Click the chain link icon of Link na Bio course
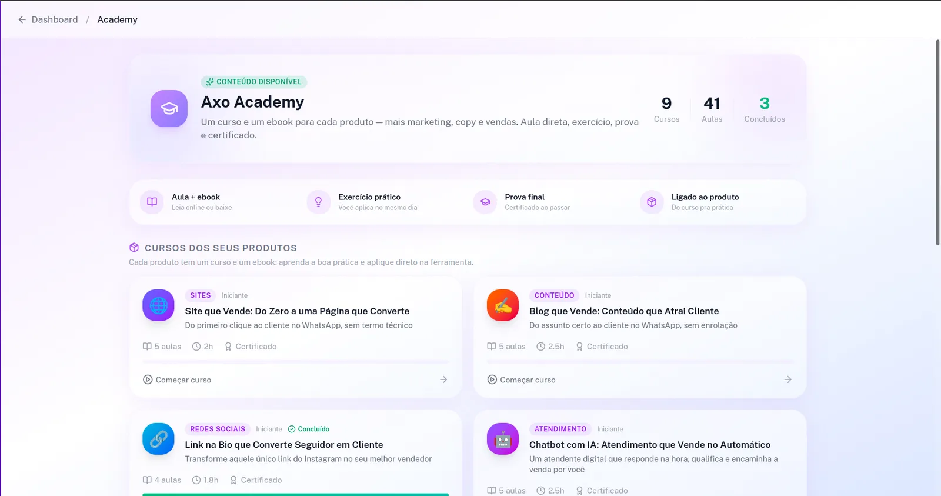 pos(158,439)
